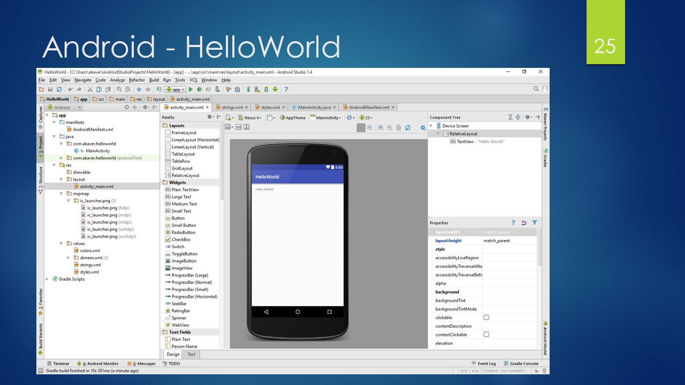Choose the AppTheme button in the designer toolbar
The width and height of the screenshot is (685, 385).
pyautogui.click(x=293, y=118)
